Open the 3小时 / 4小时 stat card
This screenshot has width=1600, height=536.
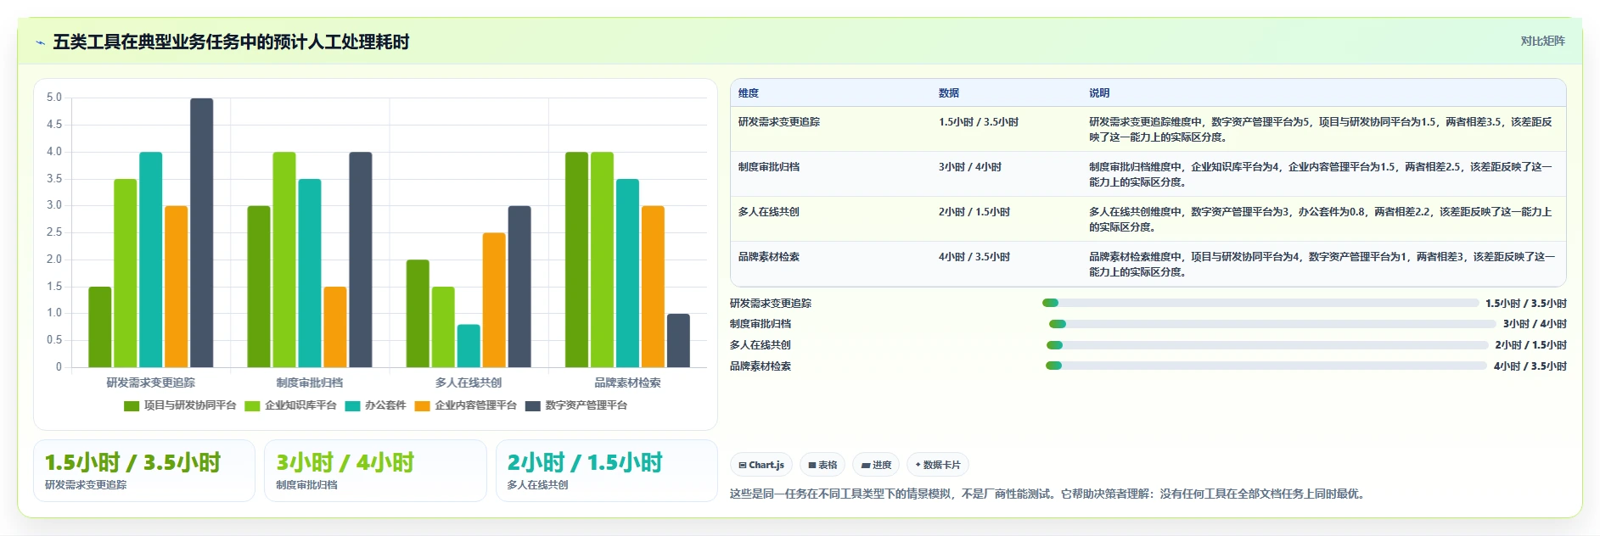click(x=375, y=471)
